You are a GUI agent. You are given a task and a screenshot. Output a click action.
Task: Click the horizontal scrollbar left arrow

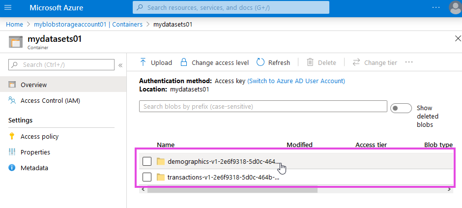(143, 190)
